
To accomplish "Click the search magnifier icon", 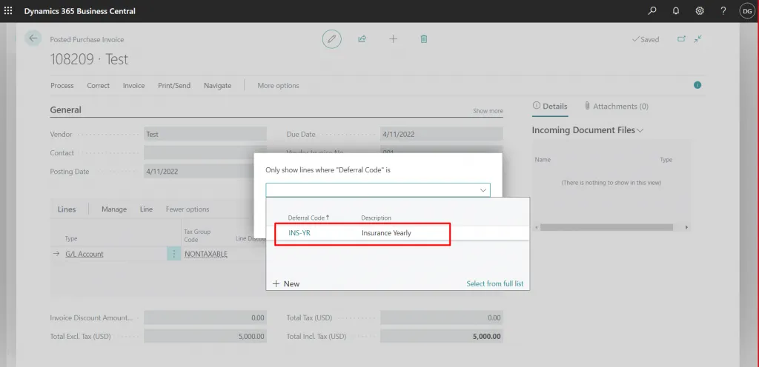I will point(652,10).
